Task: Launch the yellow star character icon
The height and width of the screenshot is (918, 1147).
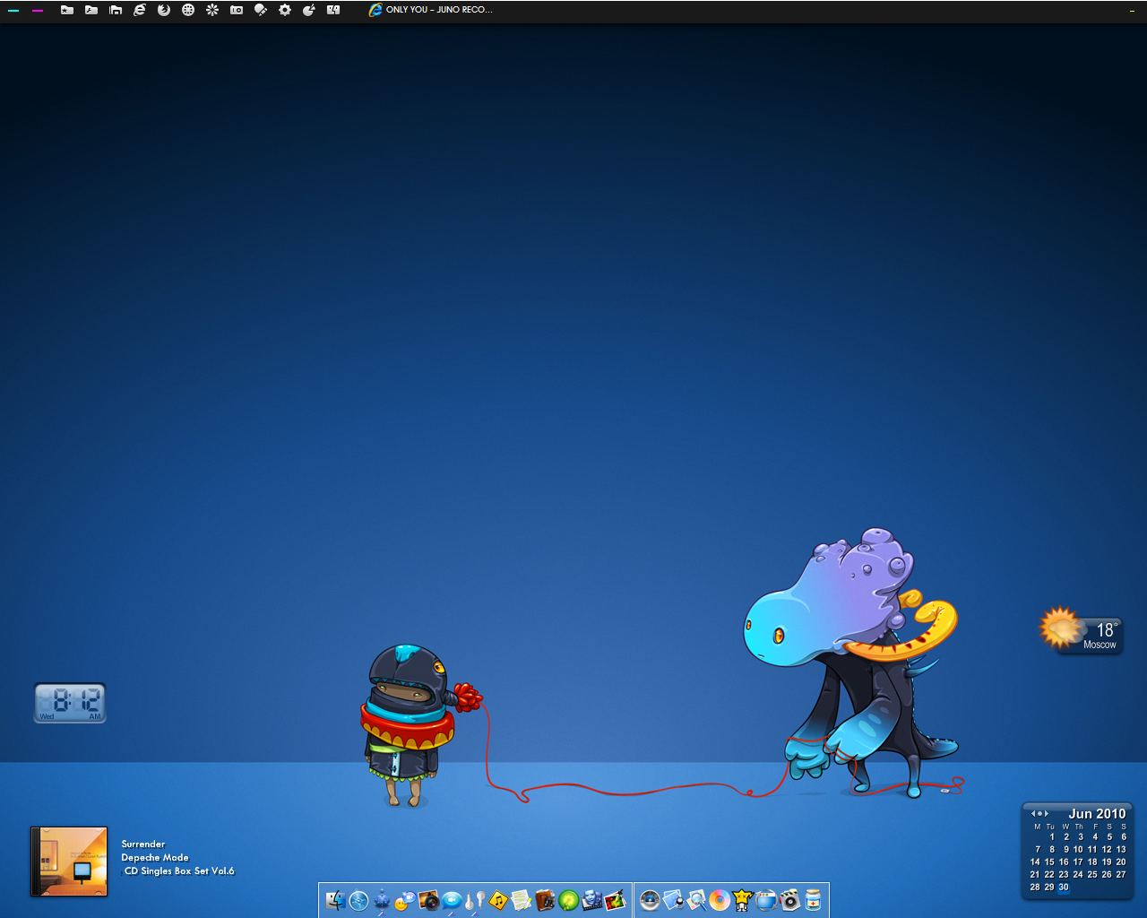Action: click(743, 900)
